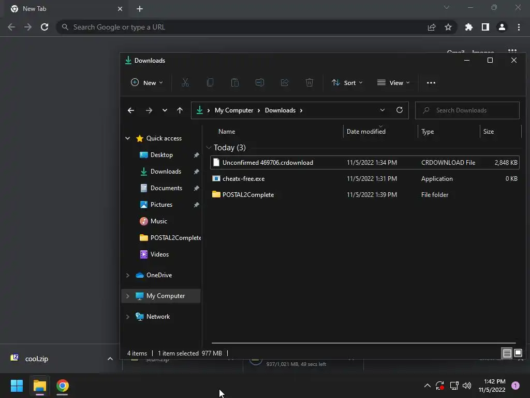Select Documents in Quick access
Image resolution: width=530 pixels, height=398 pixels.
click(166, 188)
